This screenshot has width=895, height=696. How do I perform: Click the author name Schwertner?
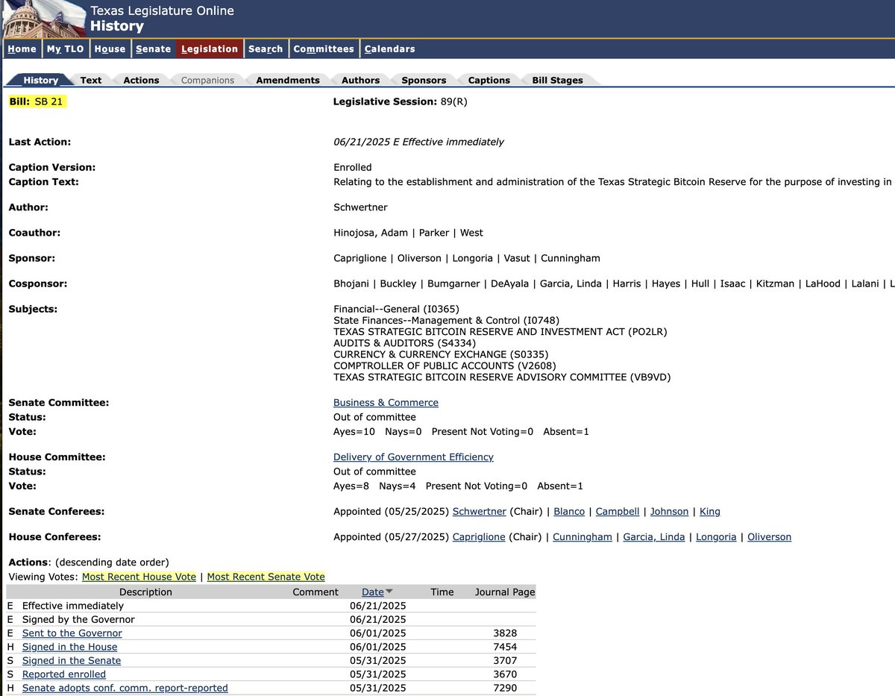(x=360, y=207)
